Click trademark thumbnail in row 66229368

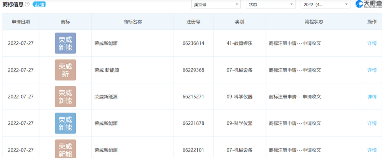65,70
